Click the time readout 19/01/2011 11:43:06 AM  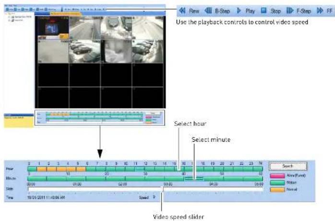[x=46, y=197]
